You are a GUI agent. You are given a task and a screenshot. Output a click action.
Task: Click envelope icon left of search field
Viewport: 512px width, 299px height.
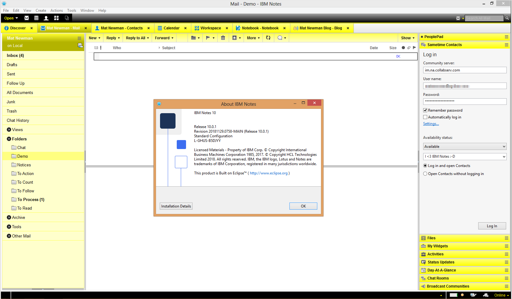pyautogui.click(x=458, y=18)
